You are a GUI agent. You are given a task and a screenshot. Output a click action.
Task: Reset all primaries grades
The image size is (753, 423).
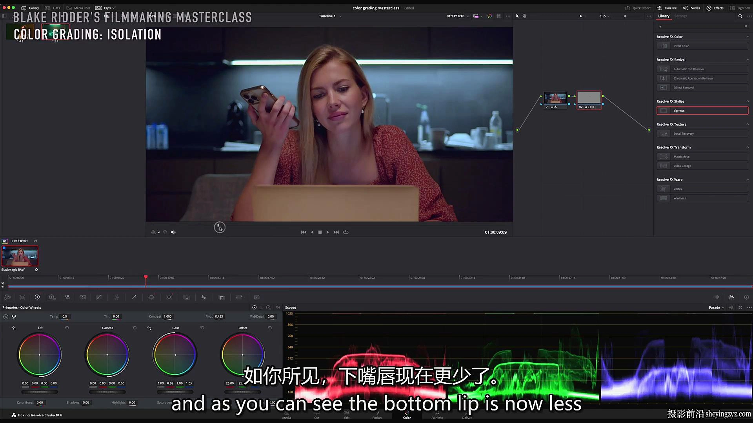tap(278, 307)
